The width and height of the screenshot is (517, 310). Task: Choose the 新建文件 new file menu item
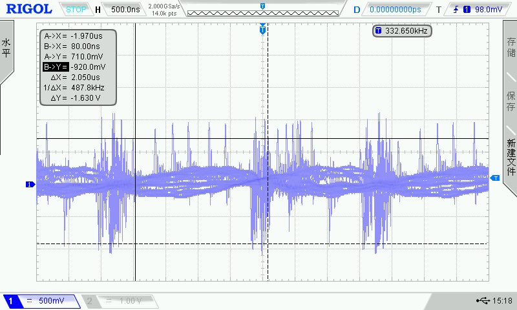(x=511, y=157)
